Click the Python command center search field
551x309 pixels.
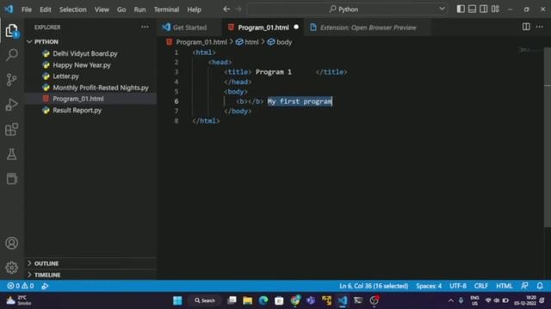point(347,9)
